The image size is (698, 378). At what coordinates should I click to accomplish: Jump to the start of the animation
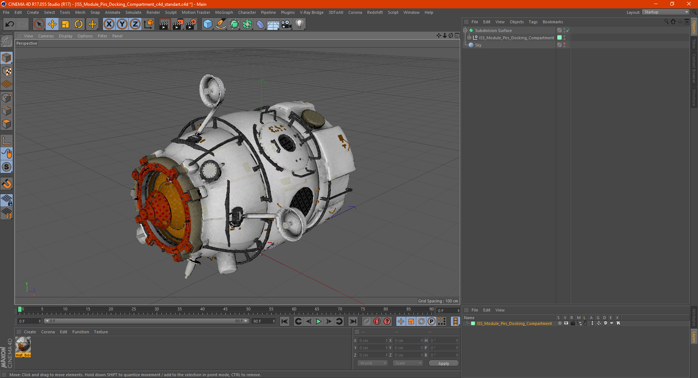click(x=285, y=321)
